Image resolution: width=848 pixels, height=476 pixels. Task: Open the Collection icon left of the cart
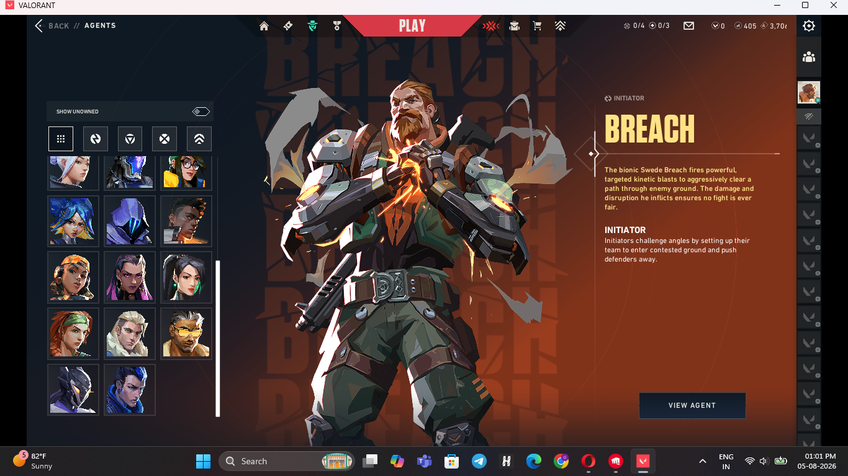tap(514, 26)
